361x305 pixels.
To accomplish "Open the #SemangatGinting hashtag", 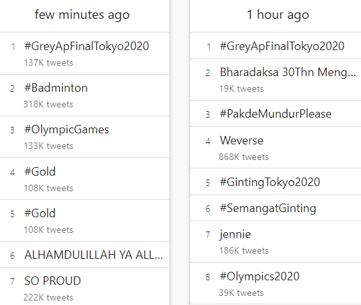I will coord(268,208).
